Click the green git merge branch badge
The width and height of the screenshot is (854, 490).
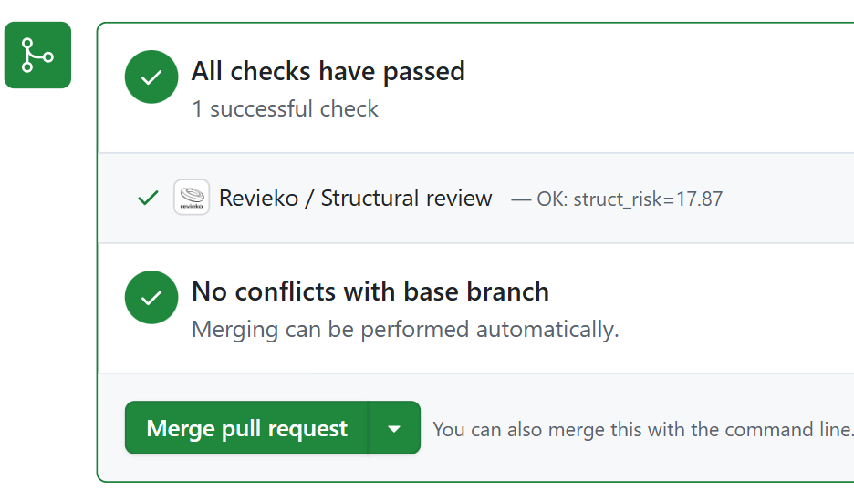pos(37,56)
